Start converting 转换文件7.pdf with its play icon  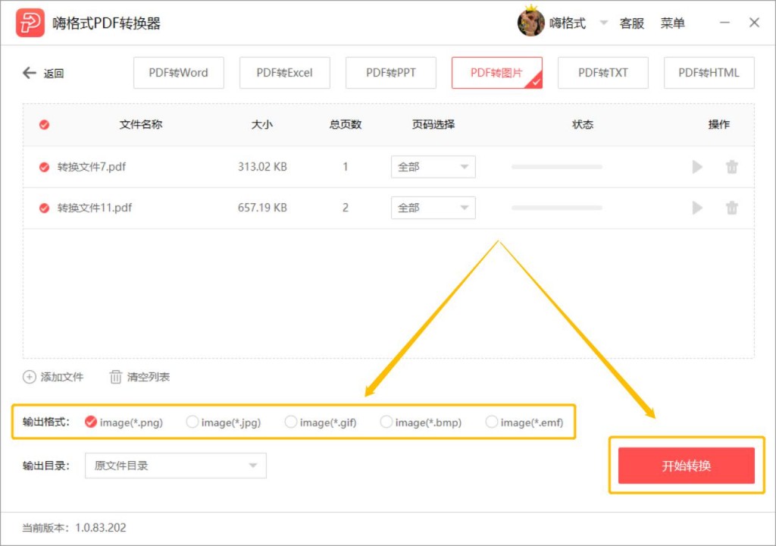(x=697, y=167)
